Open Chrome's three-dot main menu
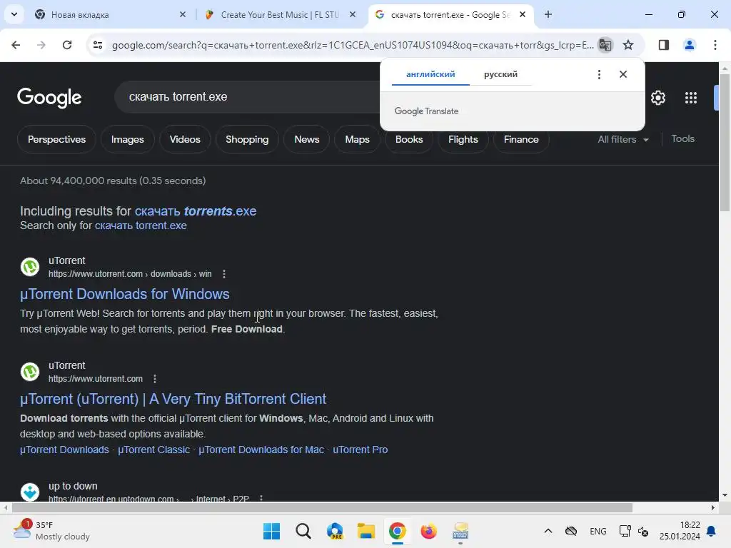731x548 pixels. tap(715, 45)
